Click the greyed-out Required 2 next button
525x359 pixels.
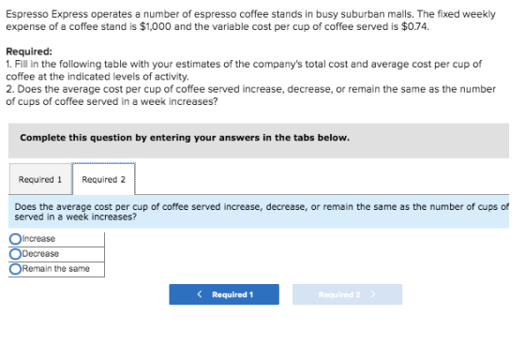(x=347, y=294)
